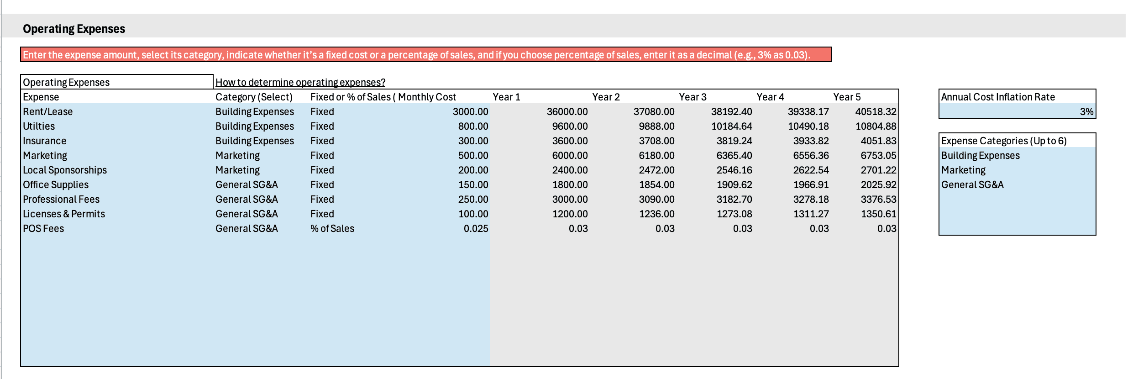Select the Year 1 header cell
This screenshot has height=379, width=1133.
click(x=506, y=97)
